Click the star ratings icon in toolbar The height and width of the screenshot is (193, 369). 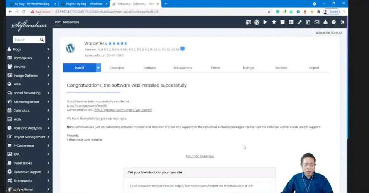274,22
